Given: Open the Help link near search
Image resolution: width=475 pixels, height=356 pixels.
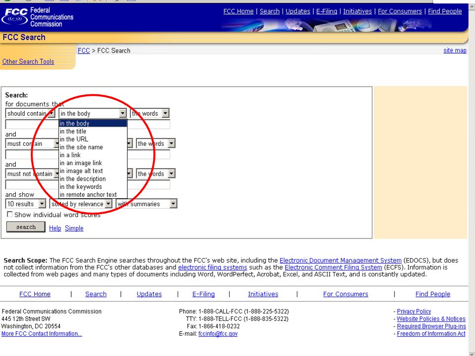Looking at the screenshot, I should coord(55,228).
